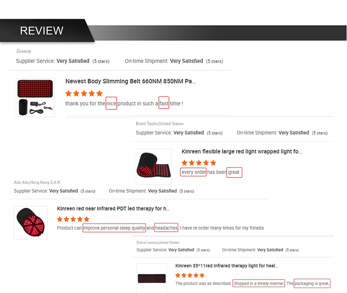Click Kinreen red near infrared PDT title
The width and height of the screenshot is (347, 293).
(x=113, y=208)
